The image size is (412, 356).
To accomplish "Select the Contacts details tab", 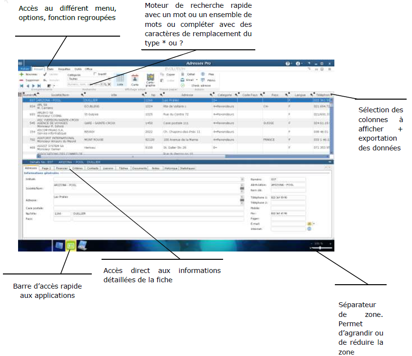I will (x=92, y=168).
